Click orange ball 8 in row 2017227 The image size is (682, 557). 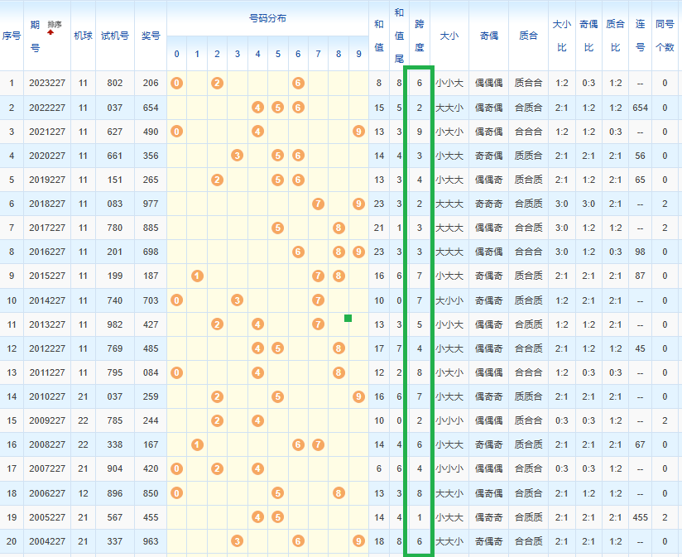click(339, 228)
